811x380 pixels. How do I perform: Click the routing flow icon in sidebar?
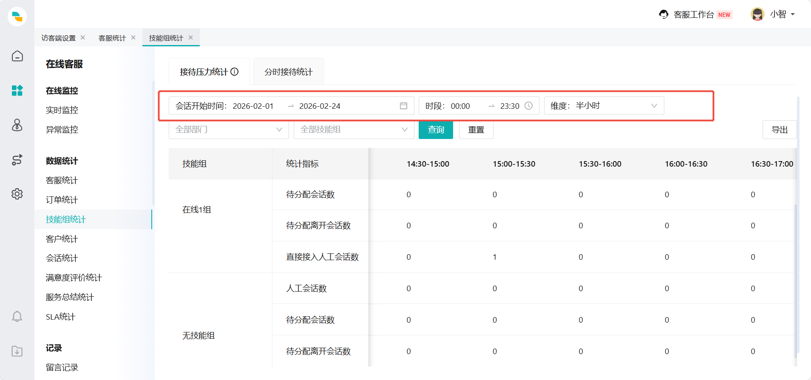click(x=17, y=160)
